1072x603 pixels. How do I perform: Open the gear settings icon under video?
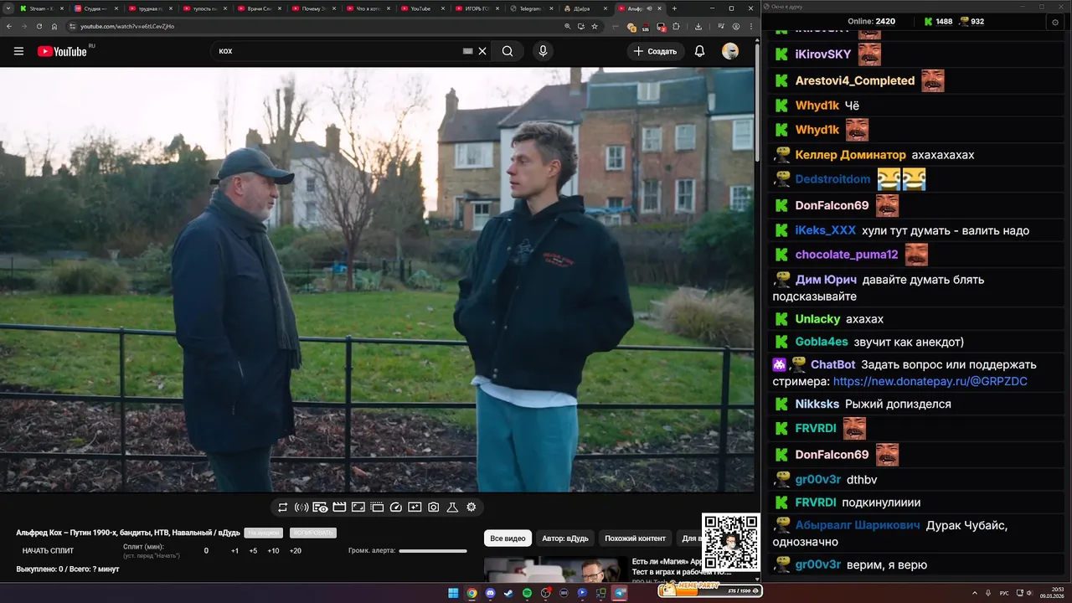pyautogui.click(x=472, y=508)
